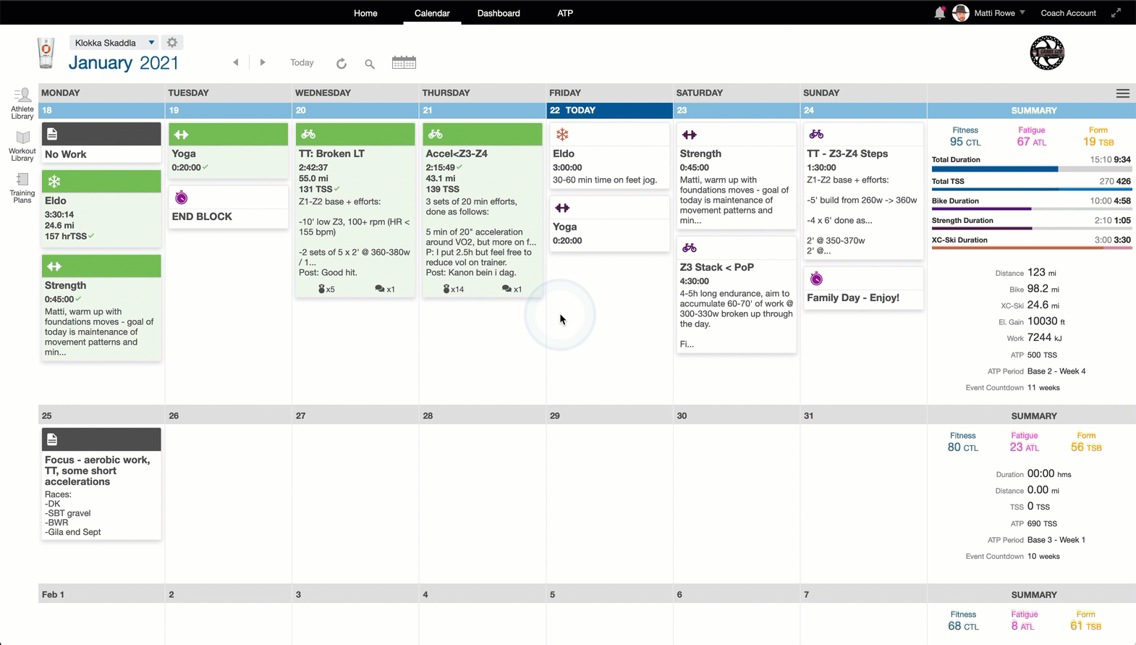Switch to the Dashboard tab
This screenshot has width=1136, height=645.
click(499, 13)
